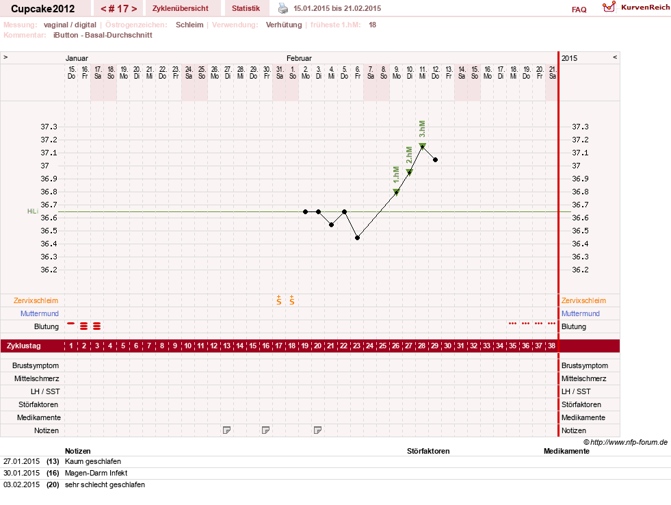Click the Cupcake2012 username title
Image resolution: width=671 pixels, height=505 pixels.
43,9
